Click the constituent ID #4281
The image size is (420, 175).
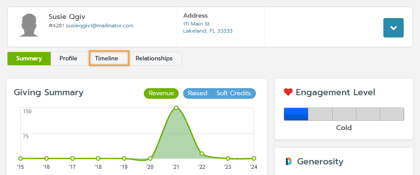click(56, 26)
